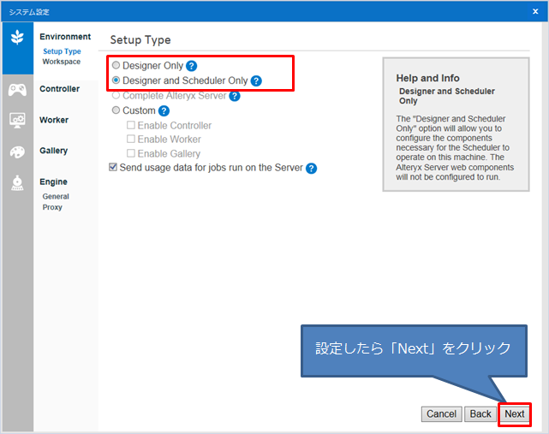Click help icon beside Send usage data
The width and height of the screenshot is (549, 434).
coord(311,169)
